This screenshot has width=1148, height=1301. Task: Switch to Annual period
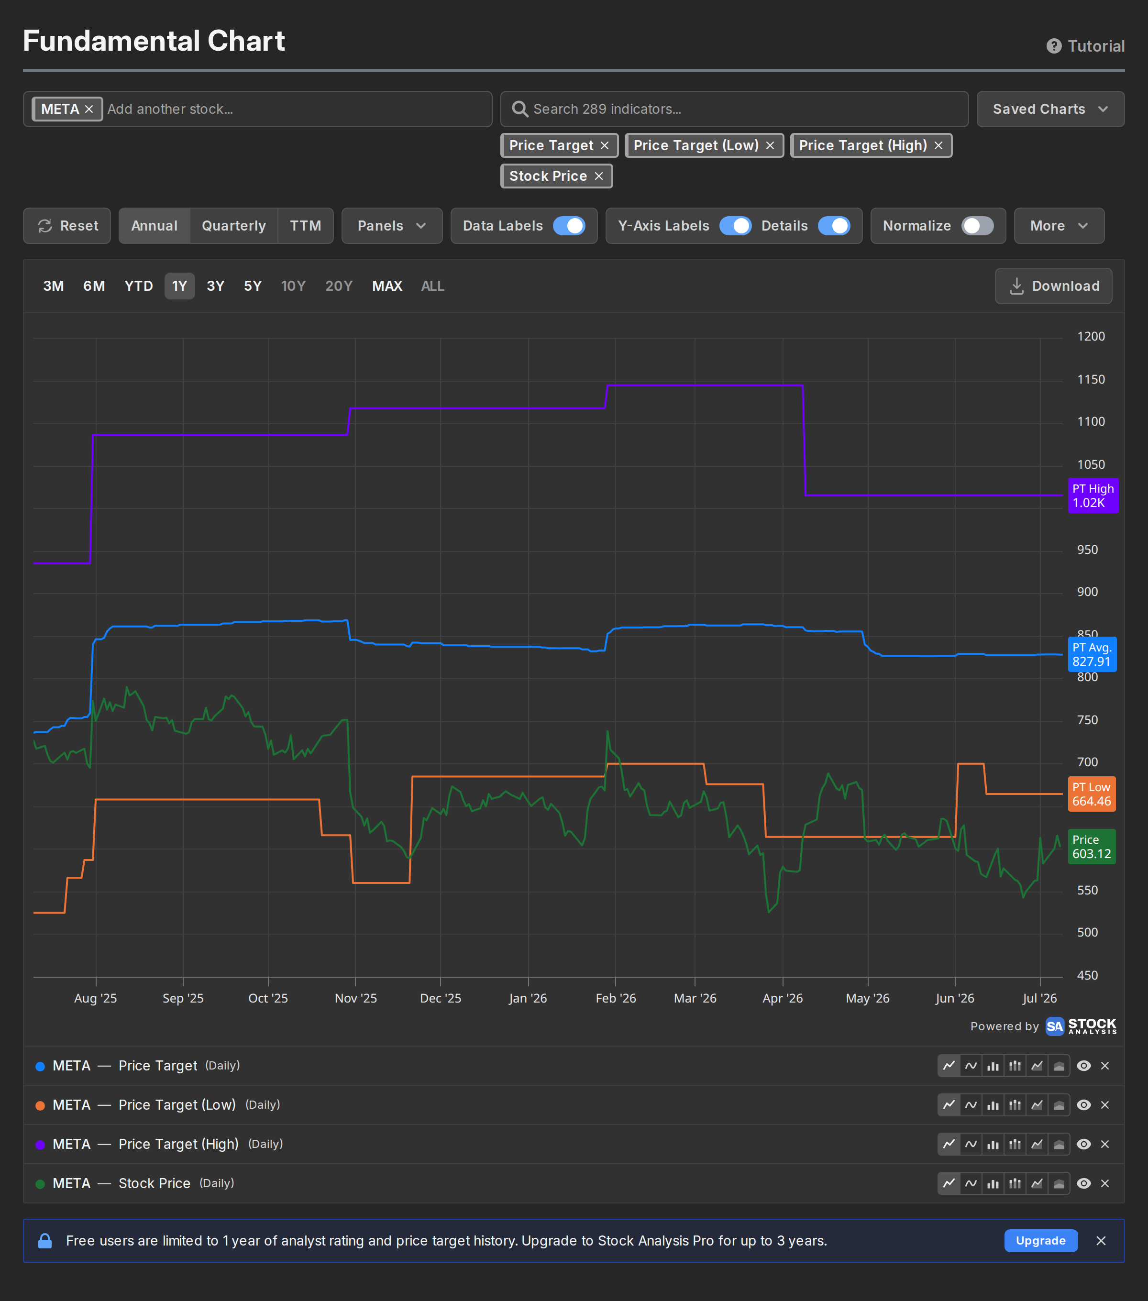(x=154, y=226)
